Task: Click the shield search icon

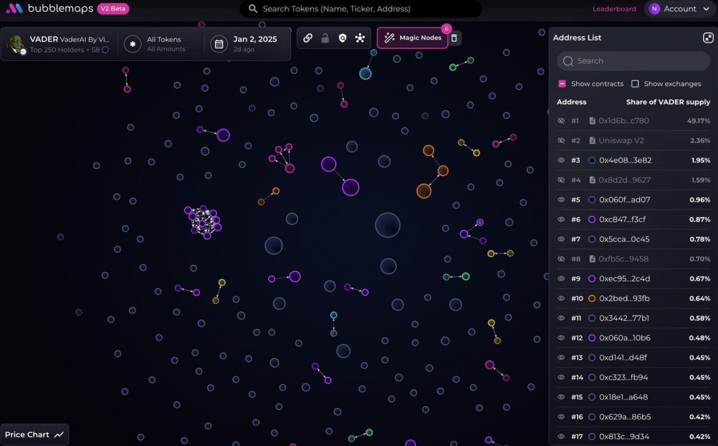Action: click(x=343, y=38)
